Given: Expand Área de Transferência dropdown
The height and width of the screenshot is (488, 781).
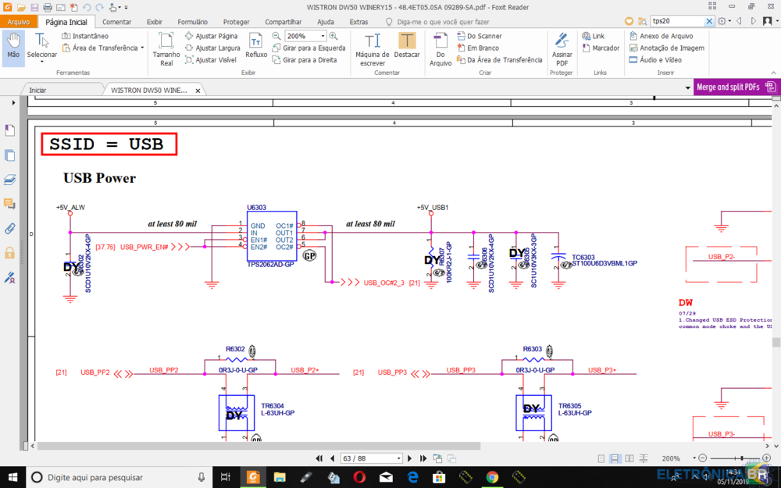Looking at the screenshot, I should [143, 48].
